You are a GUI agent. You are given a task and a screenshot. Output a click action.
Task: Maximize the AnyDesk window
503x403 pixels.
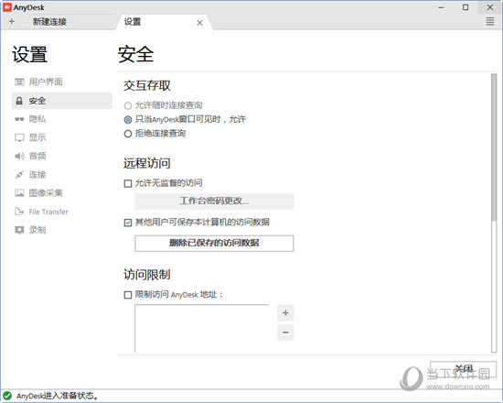[x=466, y=7]
